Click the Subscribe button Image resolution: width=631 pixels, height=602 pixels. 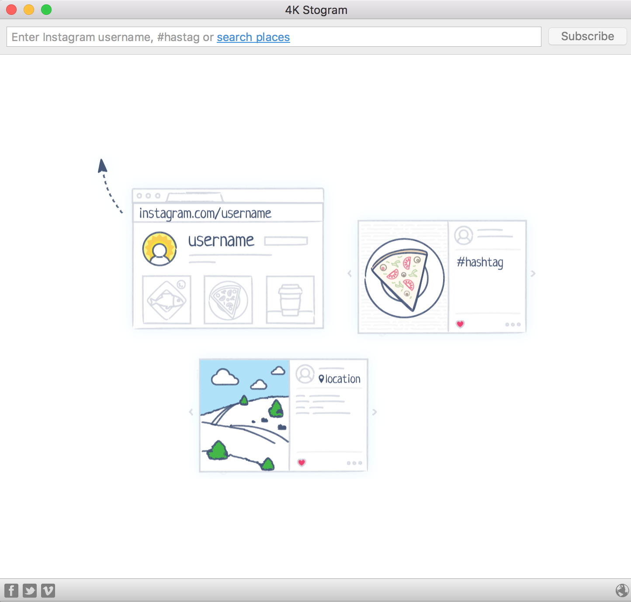587,36
